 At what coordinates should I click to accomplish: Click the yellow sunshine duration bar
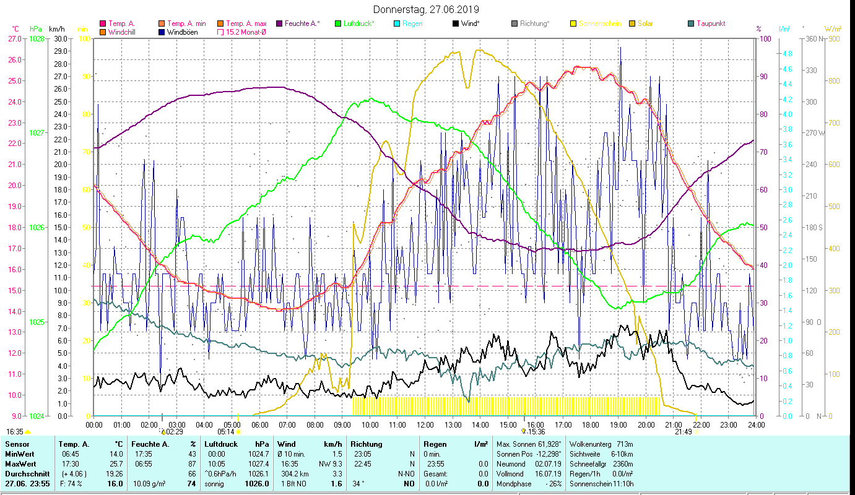506,407
